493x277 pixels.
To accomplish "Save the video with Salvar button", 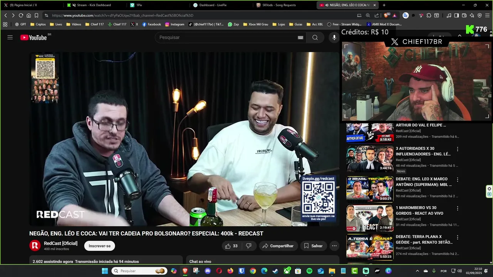I will (313, 246).
